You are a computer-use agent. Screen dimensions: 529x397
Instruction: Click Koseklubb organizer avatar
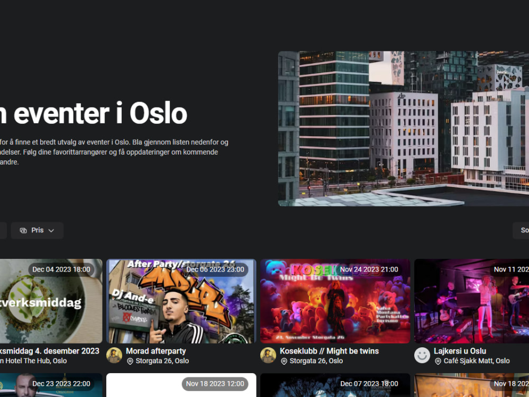coord(268,355)
